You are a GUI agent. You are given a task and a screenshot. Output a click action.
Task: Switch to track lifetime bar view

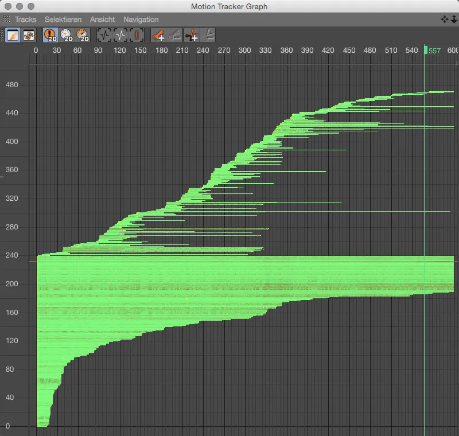(13, 36)
